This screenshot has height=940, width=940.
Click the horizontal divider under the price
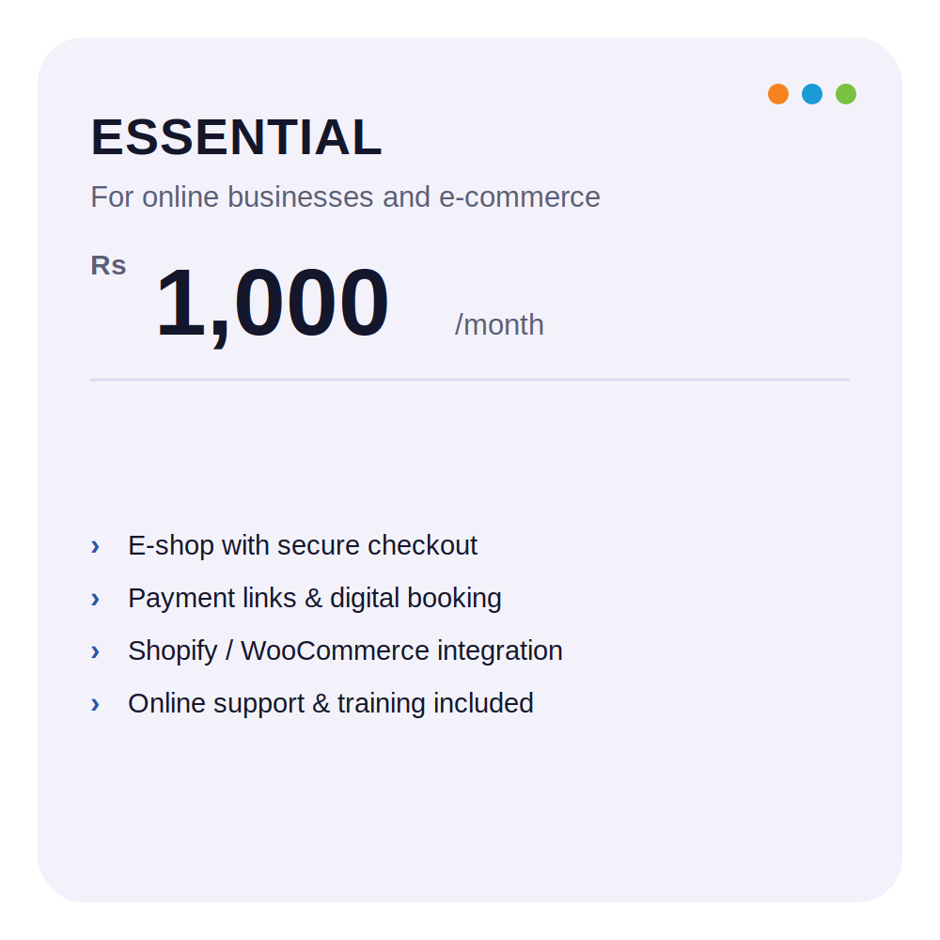pos(470,380)
